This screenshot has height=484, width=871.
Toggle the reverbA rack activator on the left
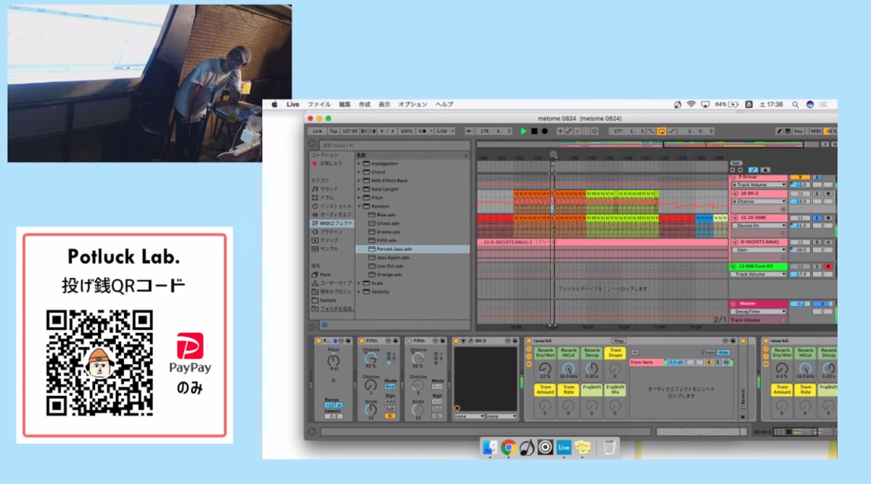click(x=528, y=340)
